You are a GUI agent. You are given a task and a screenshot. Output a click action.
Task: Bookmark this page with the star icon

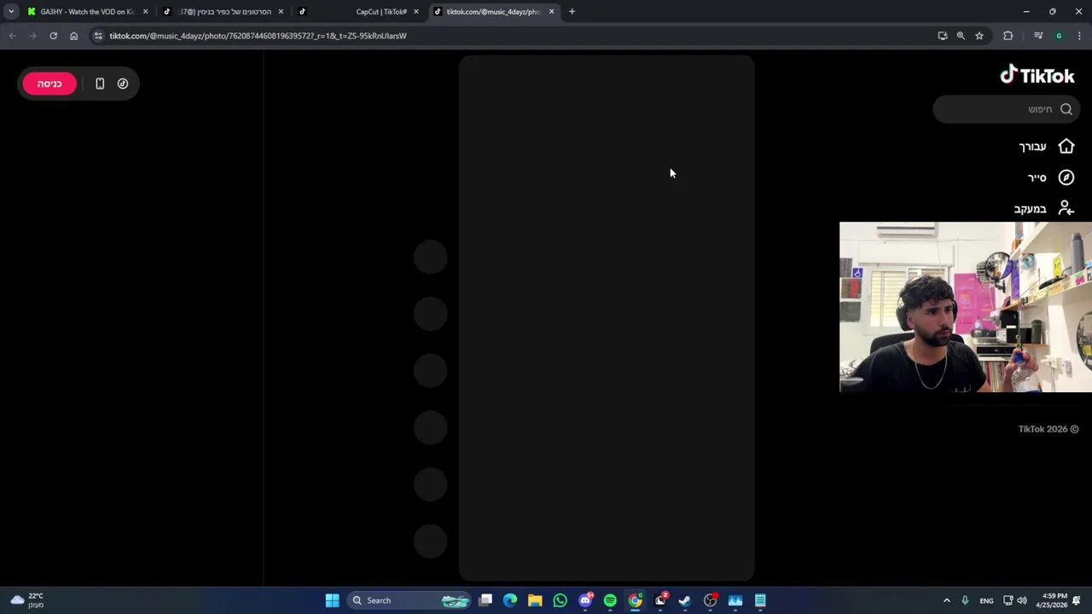coord(979,36)
